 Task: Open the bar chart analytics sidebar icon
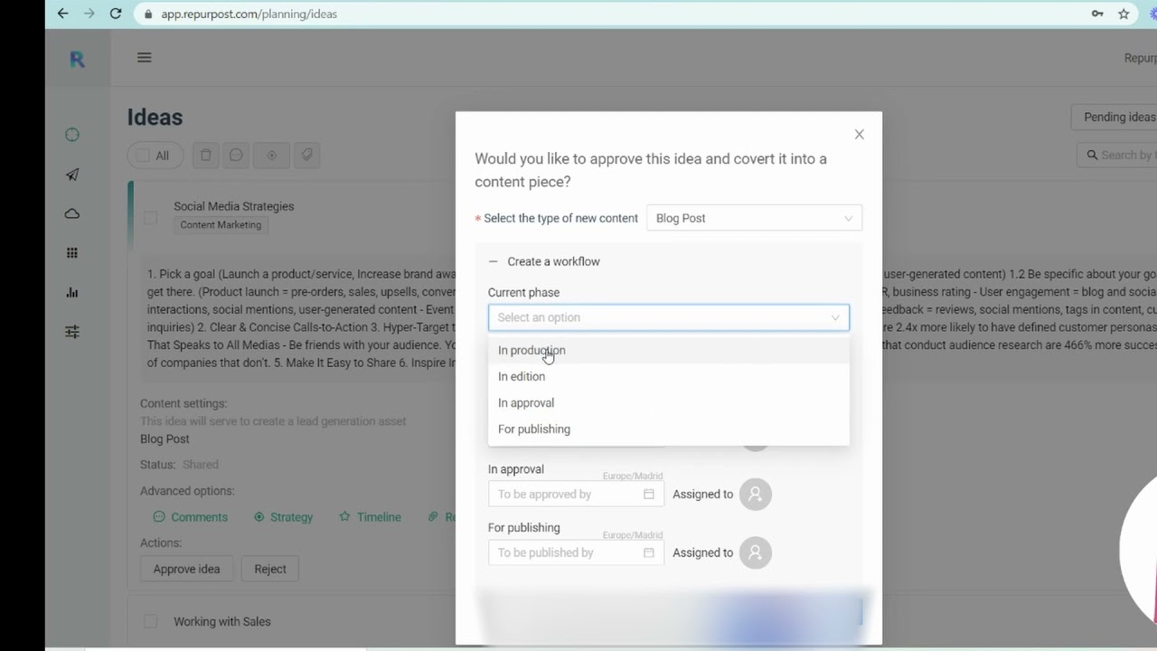pyautogui.click(x=72, y=292)
